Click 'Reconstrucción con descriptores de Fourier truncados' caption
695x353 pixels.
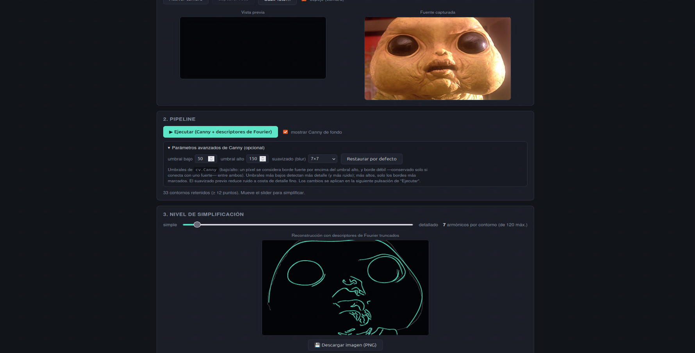[345, 235]
